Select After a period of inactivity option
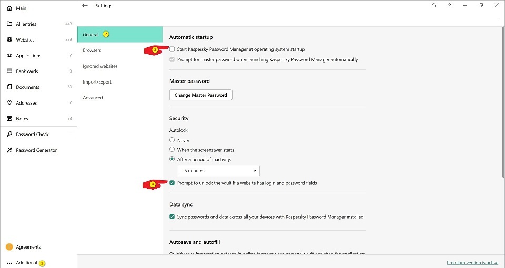Viewport: 505px width, 268px height. [172, 159]
